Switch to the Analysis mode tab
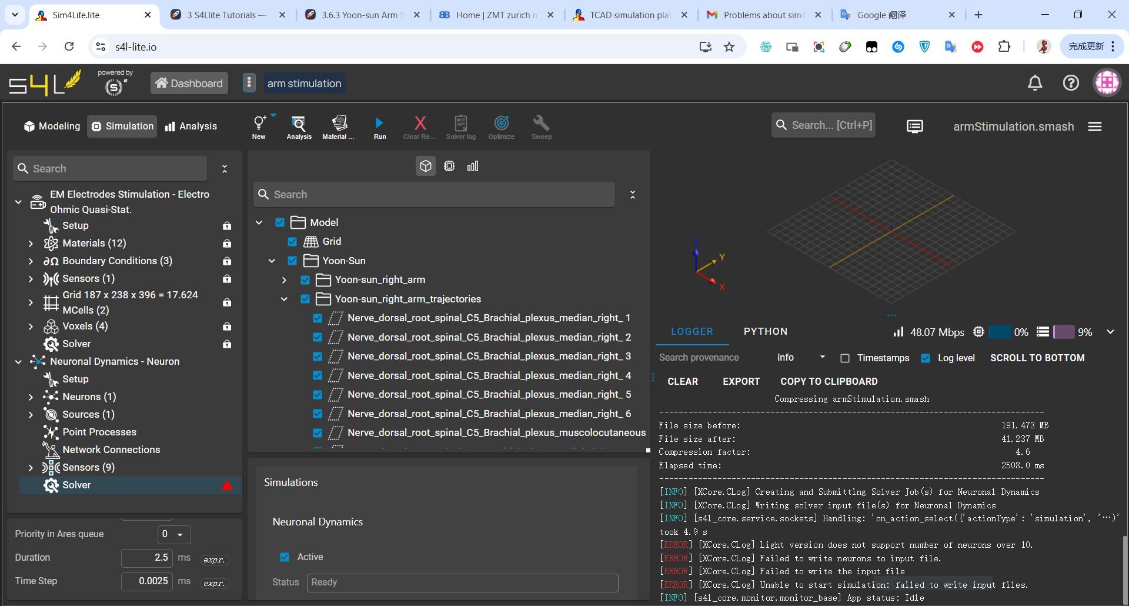This screenshot has width=1129, height=606. tap(191, 126)
